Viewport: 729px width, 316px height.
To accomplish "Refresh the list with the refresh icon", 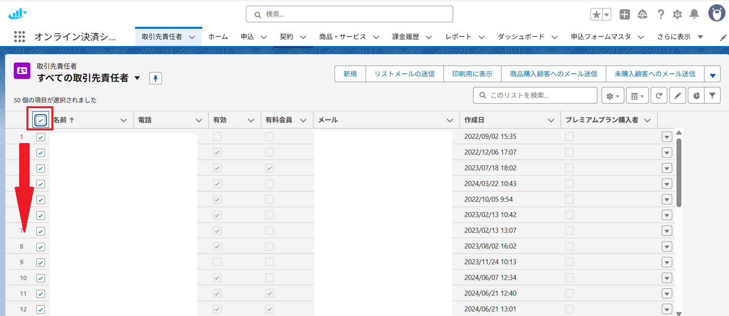I will [659, 95].
